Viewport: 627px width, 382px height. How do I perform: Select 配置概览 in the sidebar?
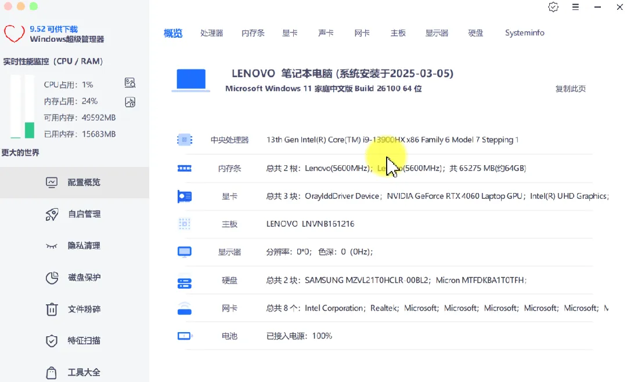pyautogui.click(x=74, y=183)
